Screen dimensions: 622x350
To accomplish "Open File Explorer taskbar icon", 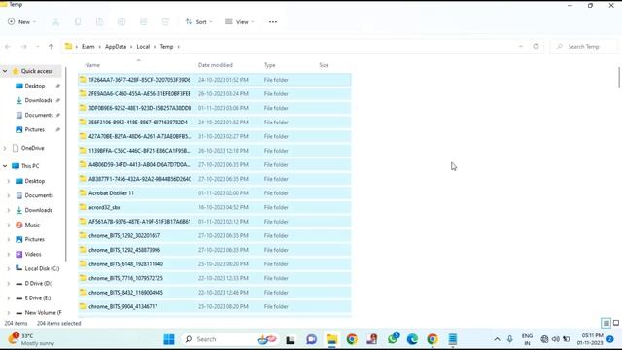I will click(x=331, y=339).
